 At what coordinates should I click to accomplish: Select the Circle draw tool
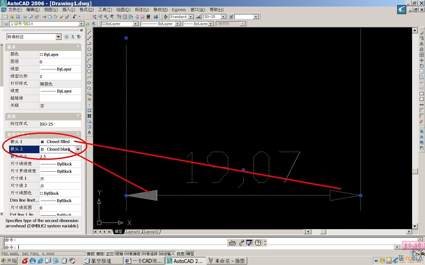tap(89, 66)
